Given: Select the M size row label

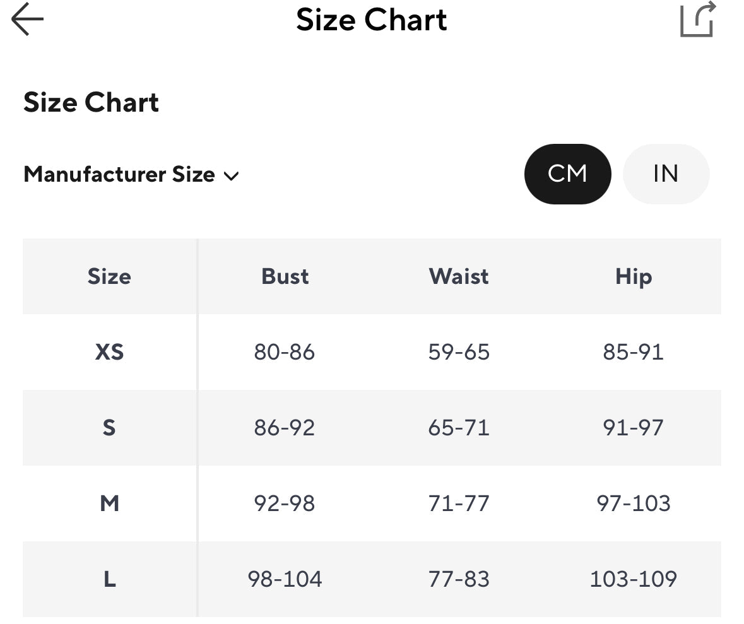Looking at the screenshot, I should pyautogui.click(x=109, y=503).
